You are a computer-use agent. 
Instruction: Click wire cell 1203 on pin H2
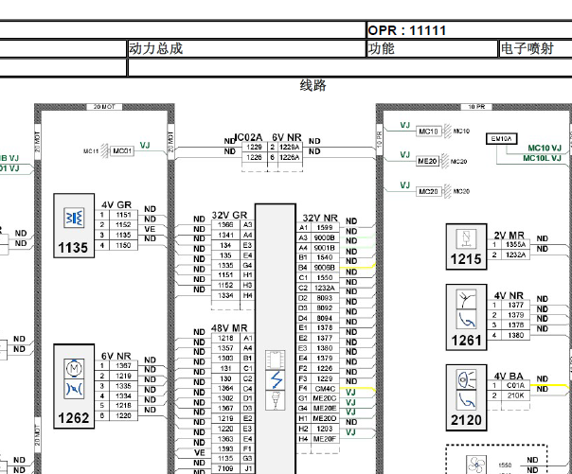tap(325, 429)
